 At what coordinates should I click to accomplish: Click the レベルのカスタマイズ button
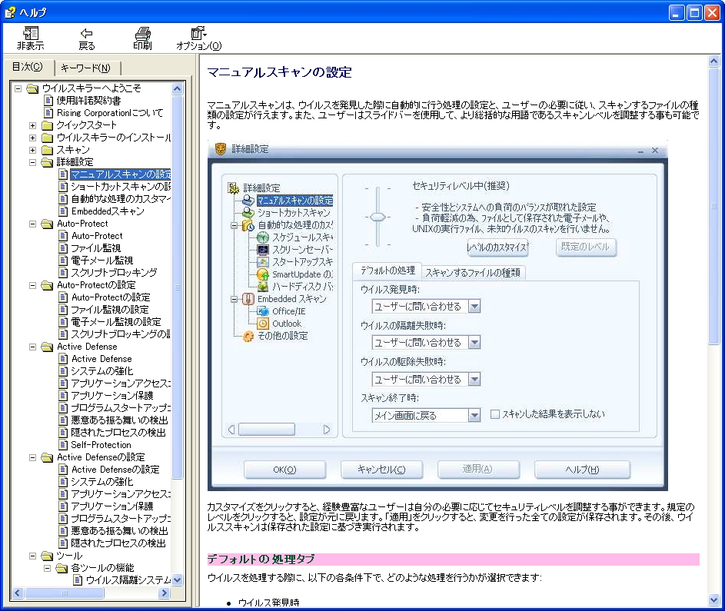pos(497,247)
